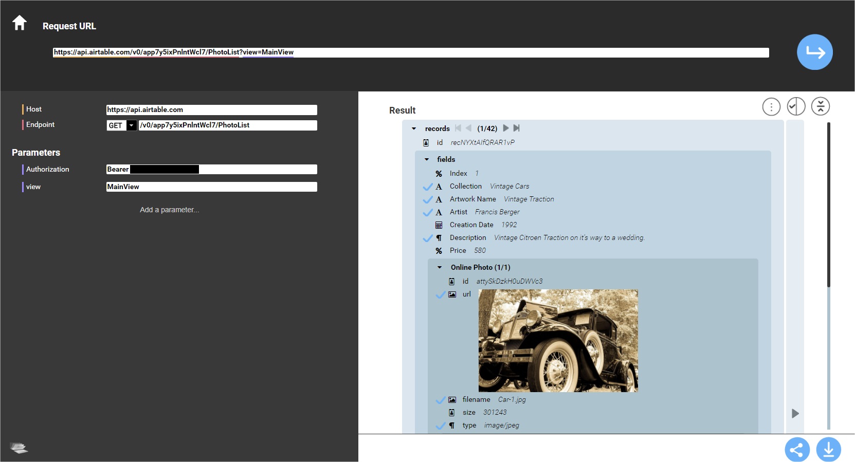The image size is (855, 462).
Task: Click the Host label
Action: (x=34, y=109)
